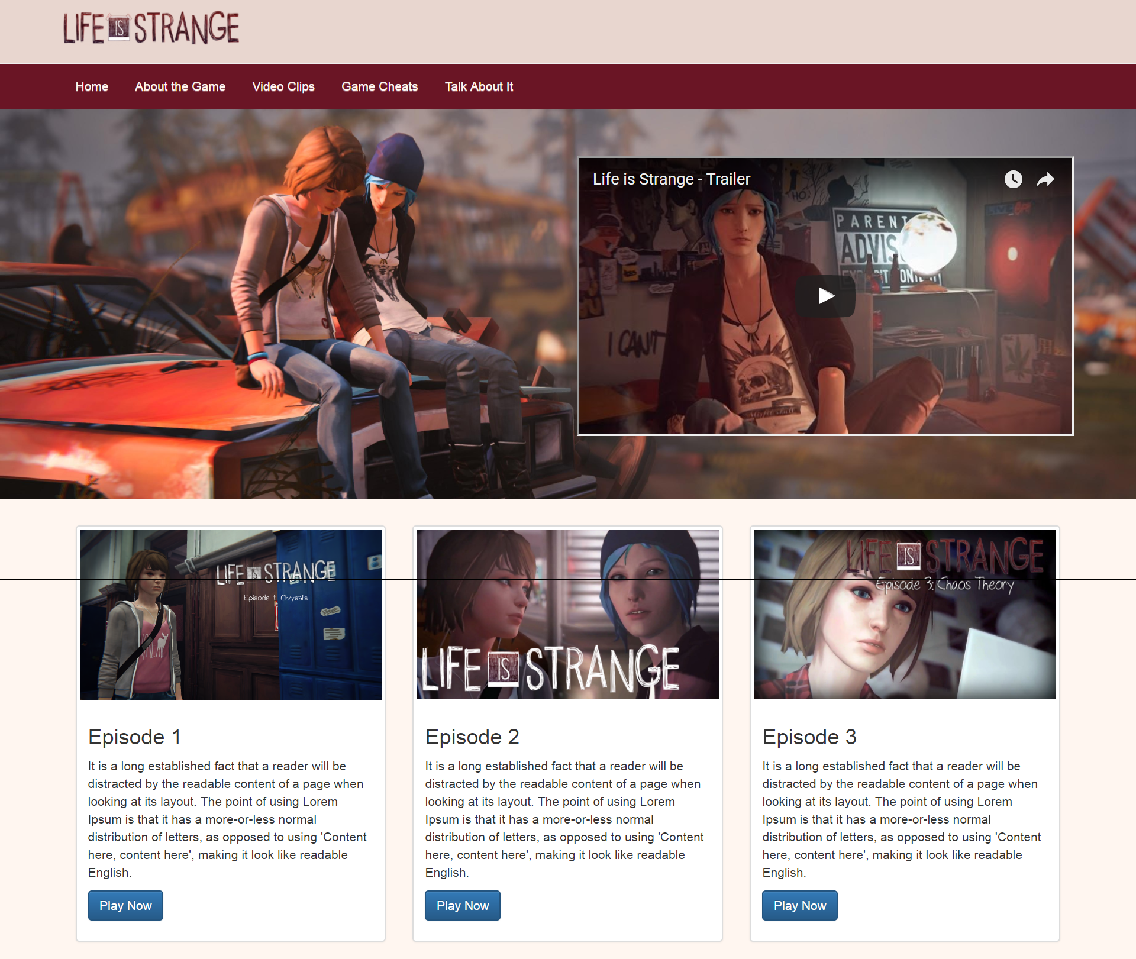Open the Episode 1 Chrysalis thumbnail

230,615
